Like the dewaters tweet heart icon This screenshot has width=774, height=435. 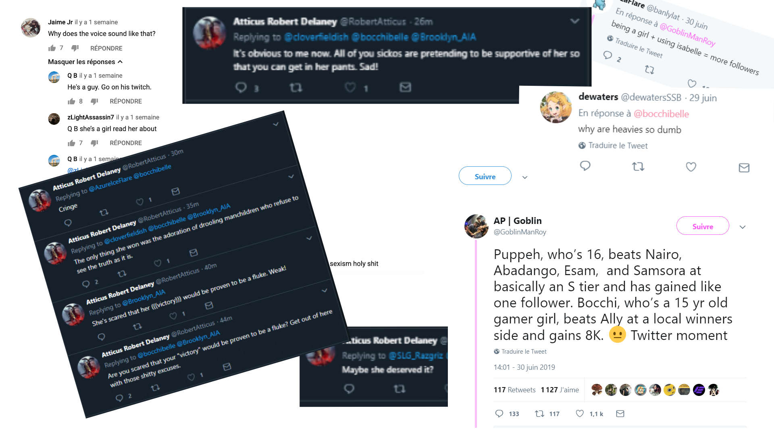tap(691, 167)
